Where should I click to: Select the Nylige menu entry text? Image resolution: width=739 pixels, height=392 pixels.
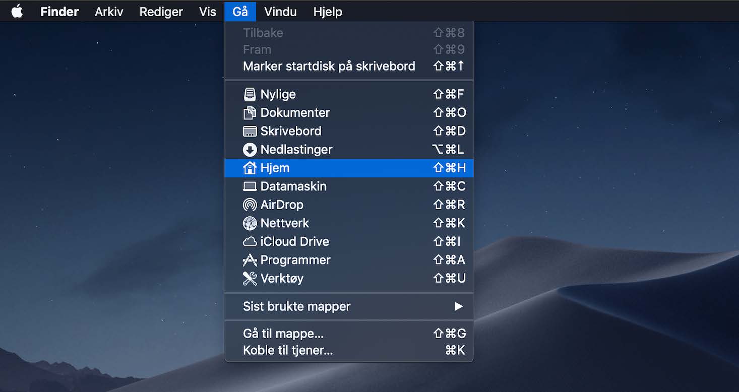tap(278, 95)
